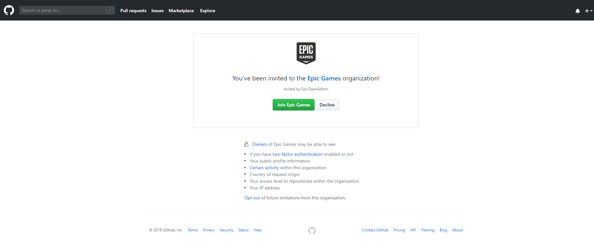Click the Epic Games logo image
Viewport: 594px width, 249px height.
(306, 53)
